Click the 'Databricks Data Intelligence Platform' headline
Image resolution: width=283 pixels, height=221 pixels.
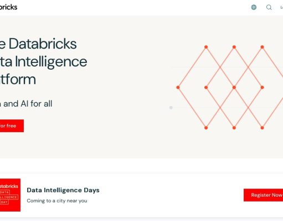point(44,61)
